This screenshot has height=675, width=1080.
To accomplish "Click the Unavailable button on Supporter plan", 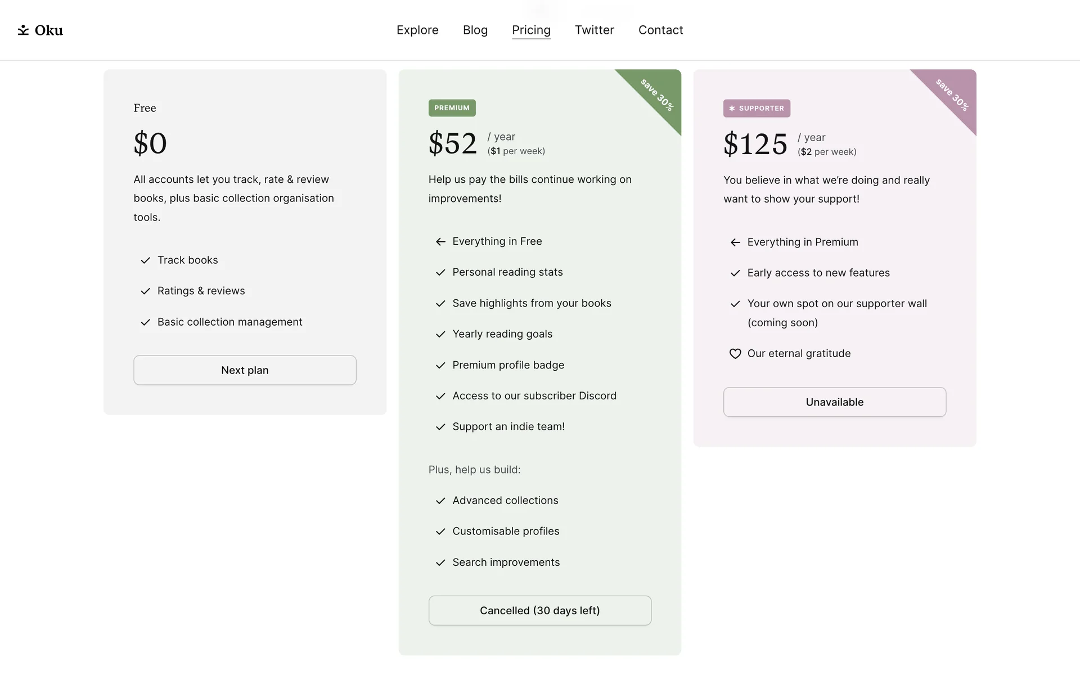I will 834,402.
